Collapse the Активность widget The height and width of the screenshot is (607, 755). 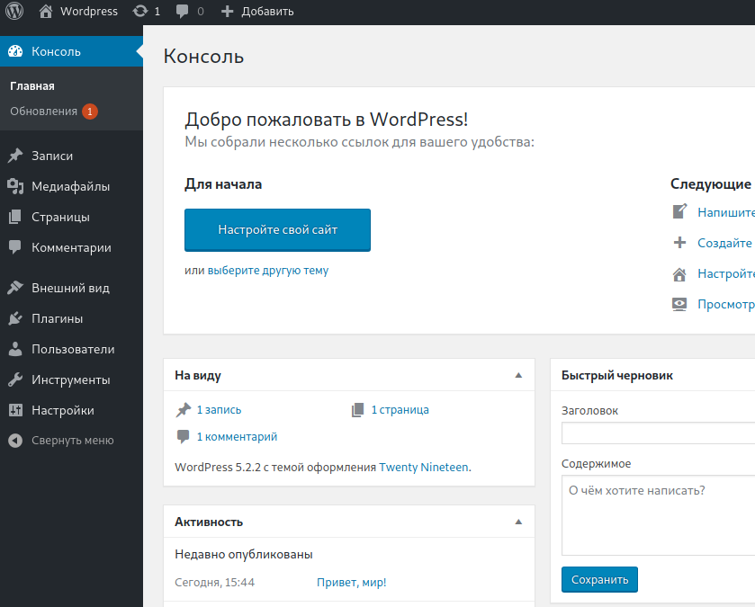pyautogui.click(x=518, y=522)
